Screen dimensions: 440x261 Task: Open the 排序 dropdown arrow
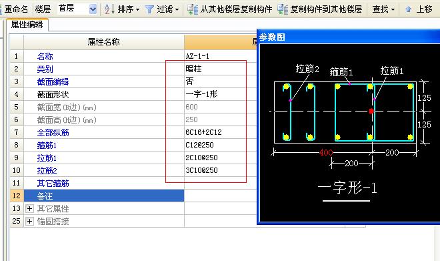coord(137,9)
